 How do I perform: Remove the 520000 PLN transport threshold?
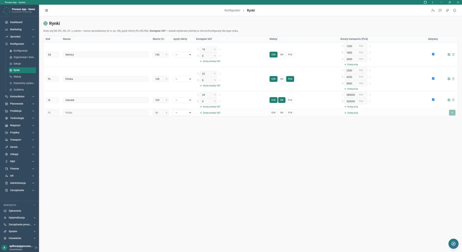(x=370, y=101)
